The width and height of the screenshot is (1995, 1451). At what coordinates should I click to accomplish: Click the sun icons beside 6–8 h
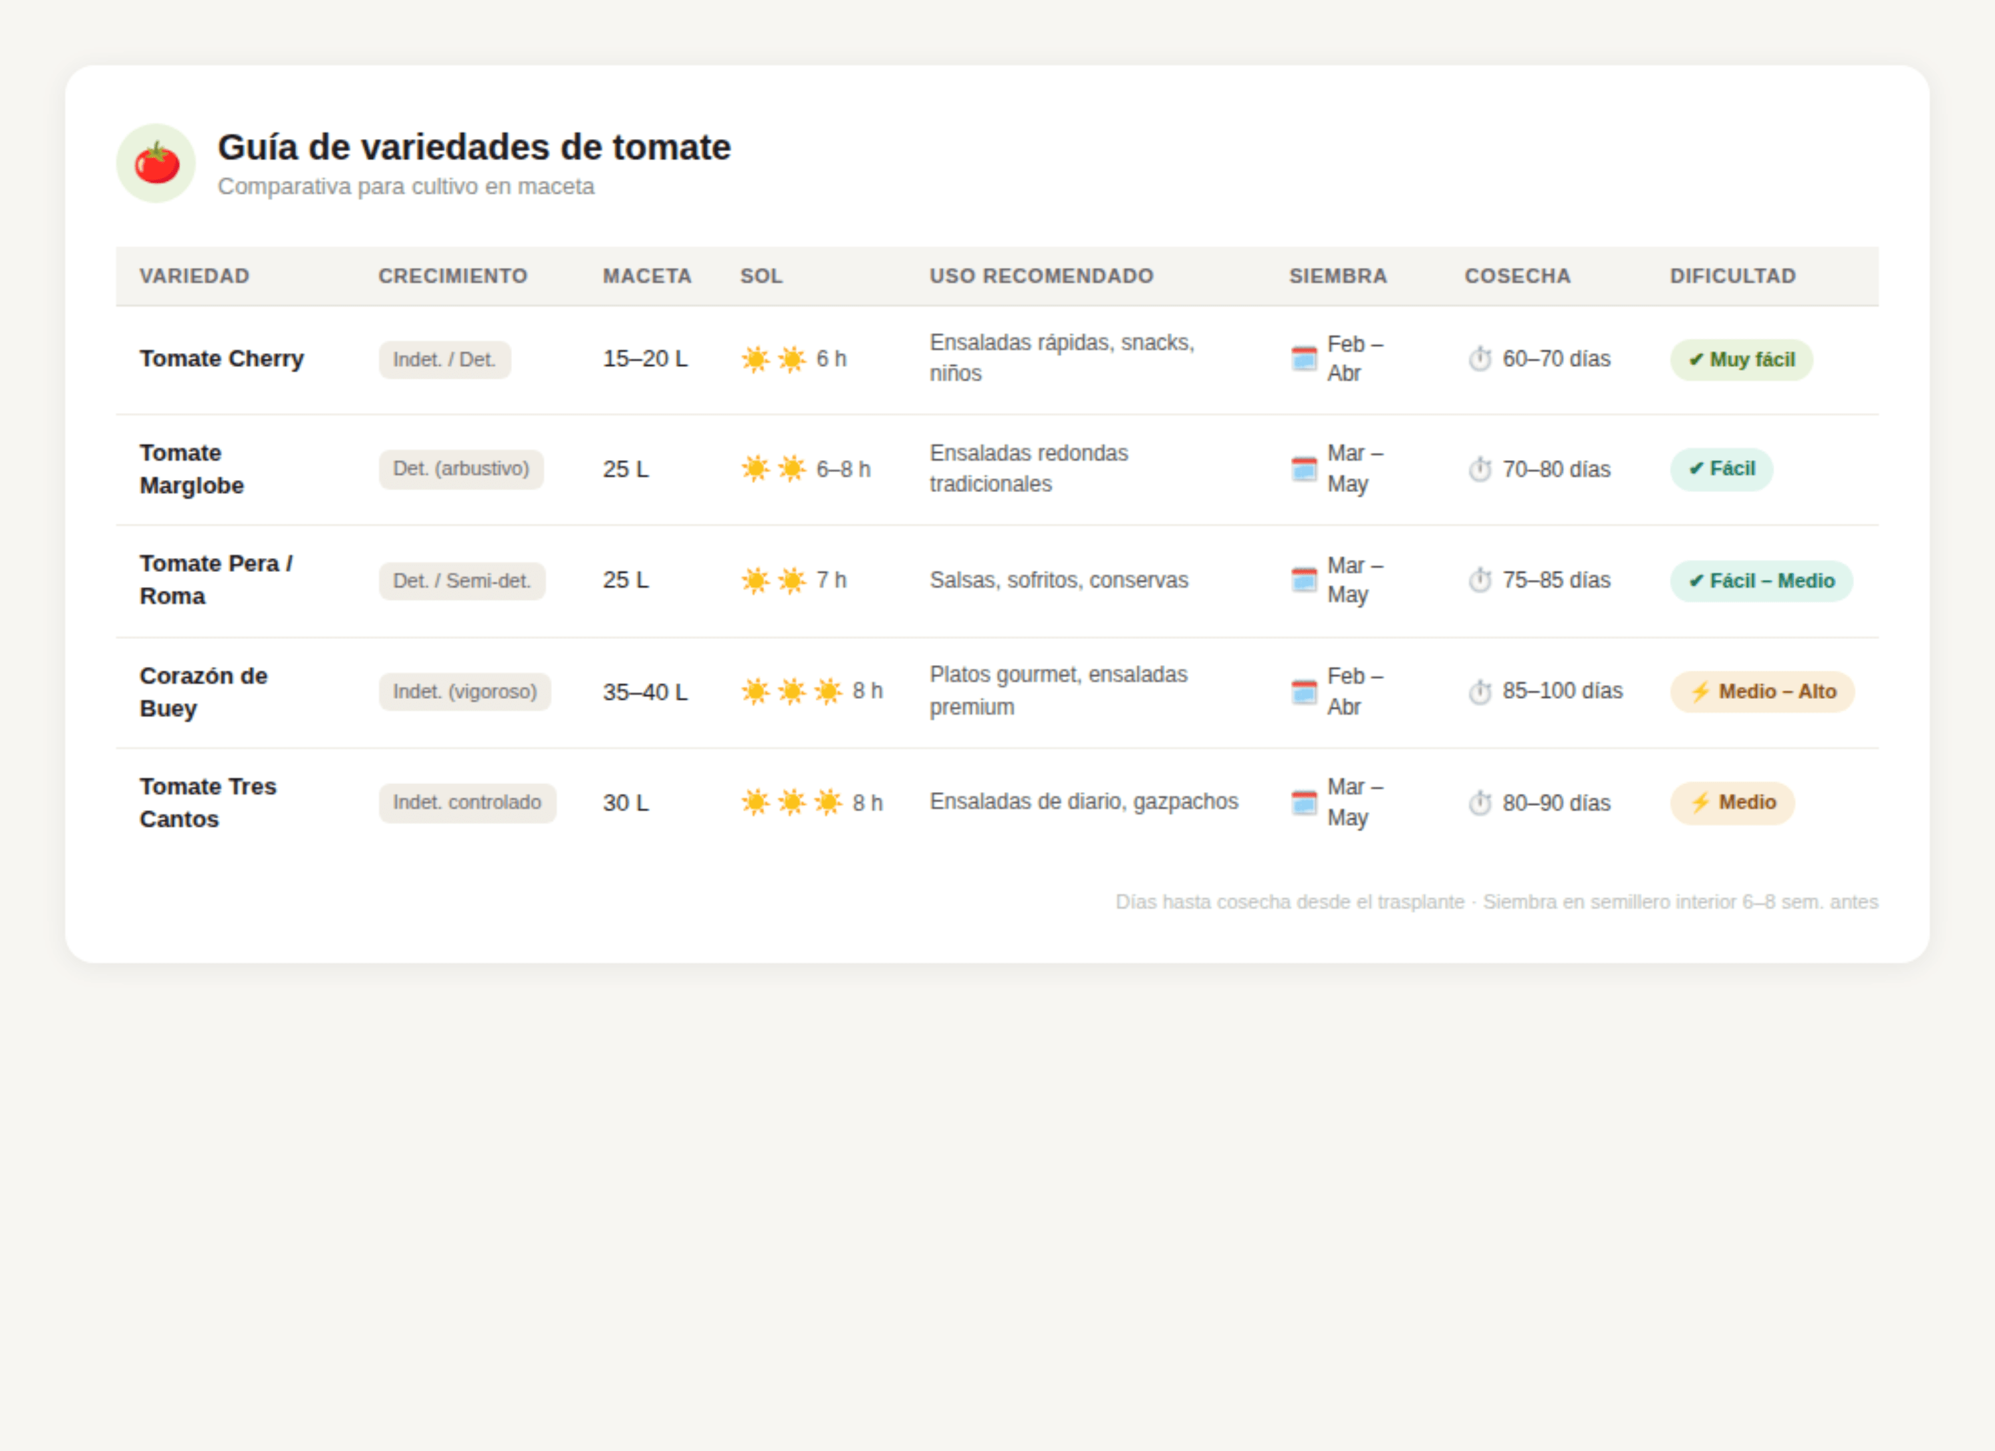[773, 469]
